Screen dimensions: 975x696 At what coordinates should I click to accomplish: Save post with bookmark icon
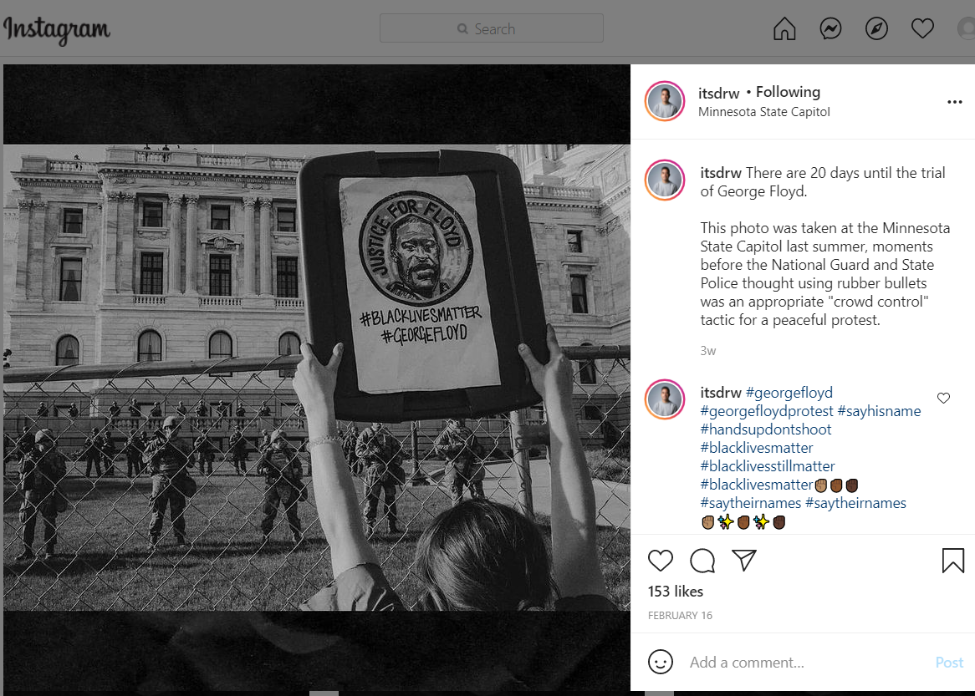(953, 561)
